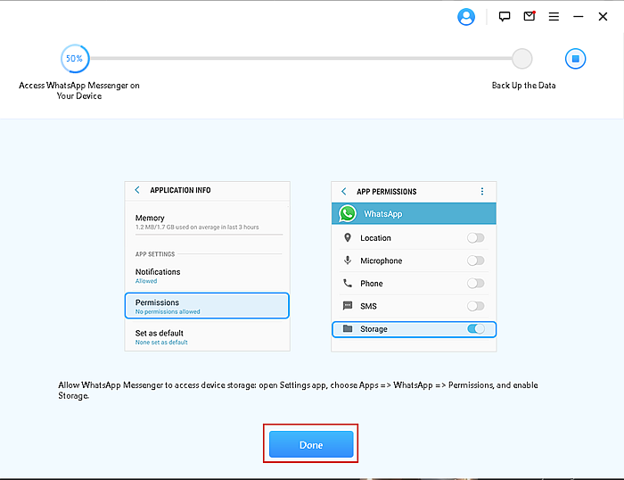Click the storage access instruction text
Screen dimensions: 624x480
click(298, 391)
